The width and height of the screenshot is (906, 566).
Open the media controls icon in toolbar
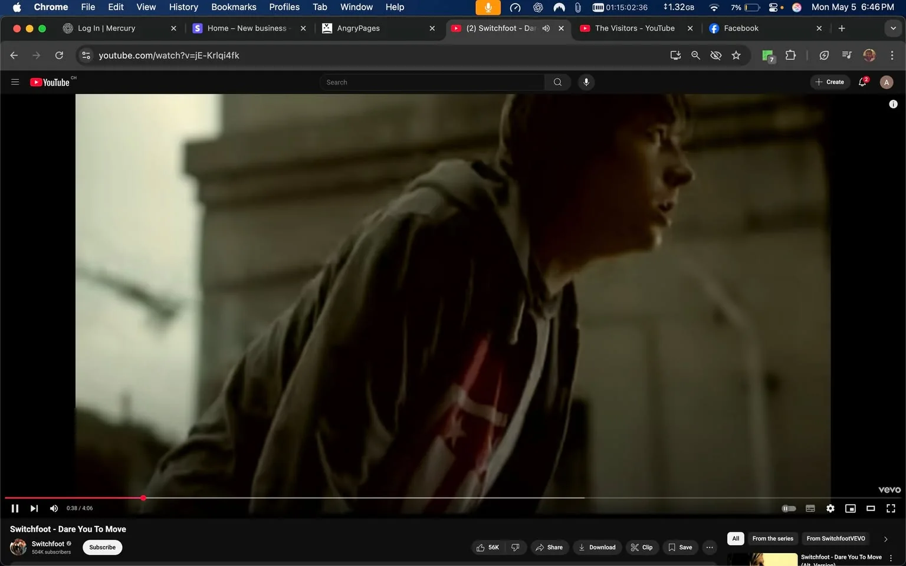(x=847, y=55)
